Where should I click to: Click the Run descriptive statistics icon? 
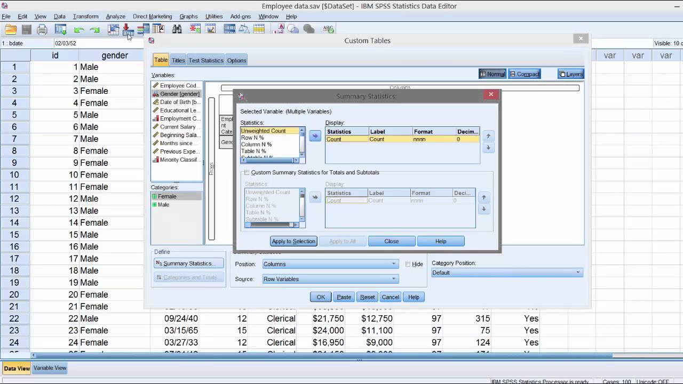click(x=158, y=29)
